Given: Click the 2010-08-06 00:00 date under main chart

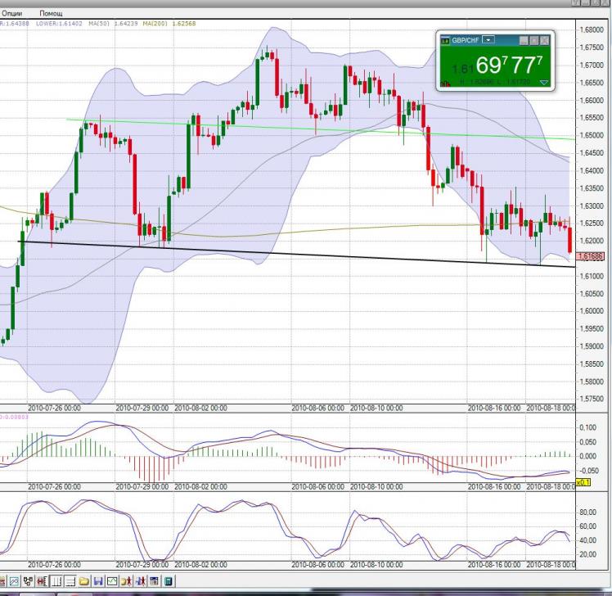Looking at the screenshot, I should tap(317, 409).
